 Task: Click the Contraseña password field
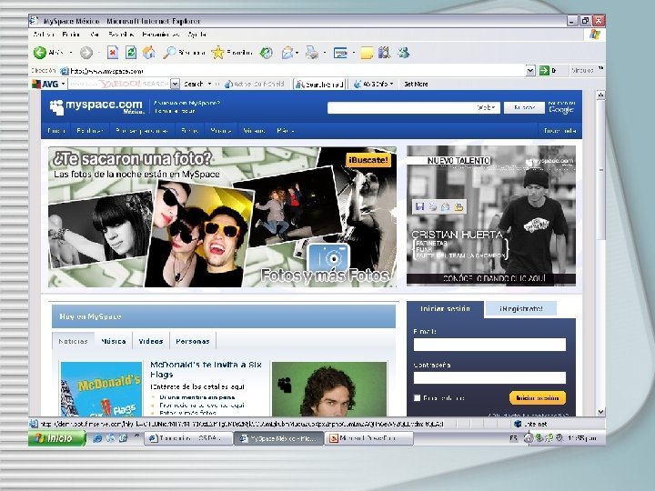pos(489,378)
